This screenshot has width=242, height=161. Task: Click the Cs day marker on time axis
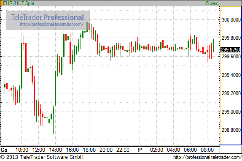point(4,150)
